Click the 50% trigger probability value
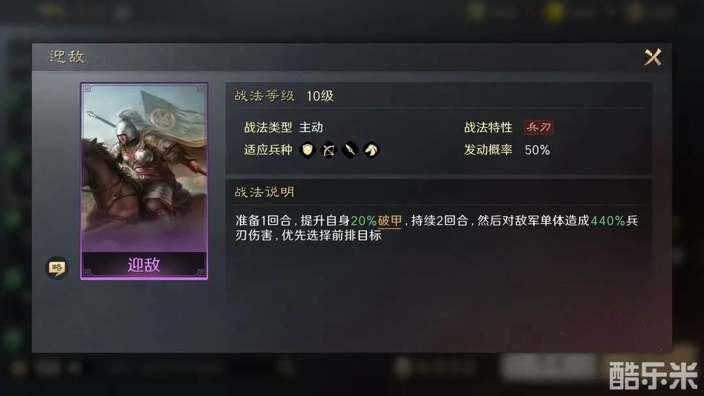The height and width of the screenshot is (396, 704). [537, 150]
